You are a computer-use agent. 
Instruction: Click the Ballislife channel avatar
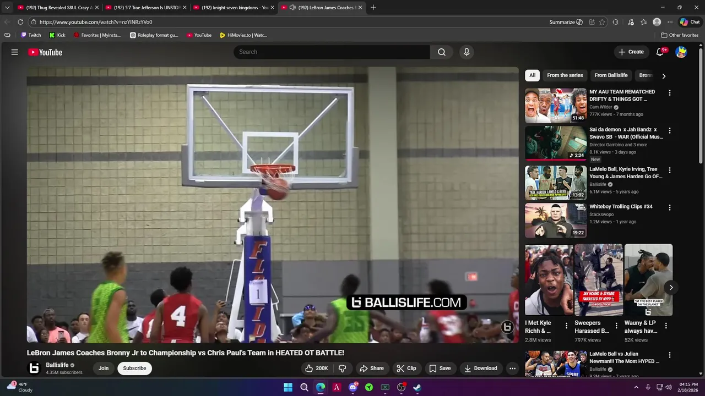(34, 369)
